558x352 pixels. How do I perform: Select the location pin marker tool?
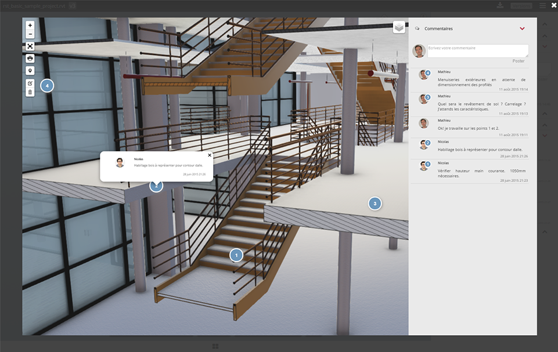click(x=30, y=71)
